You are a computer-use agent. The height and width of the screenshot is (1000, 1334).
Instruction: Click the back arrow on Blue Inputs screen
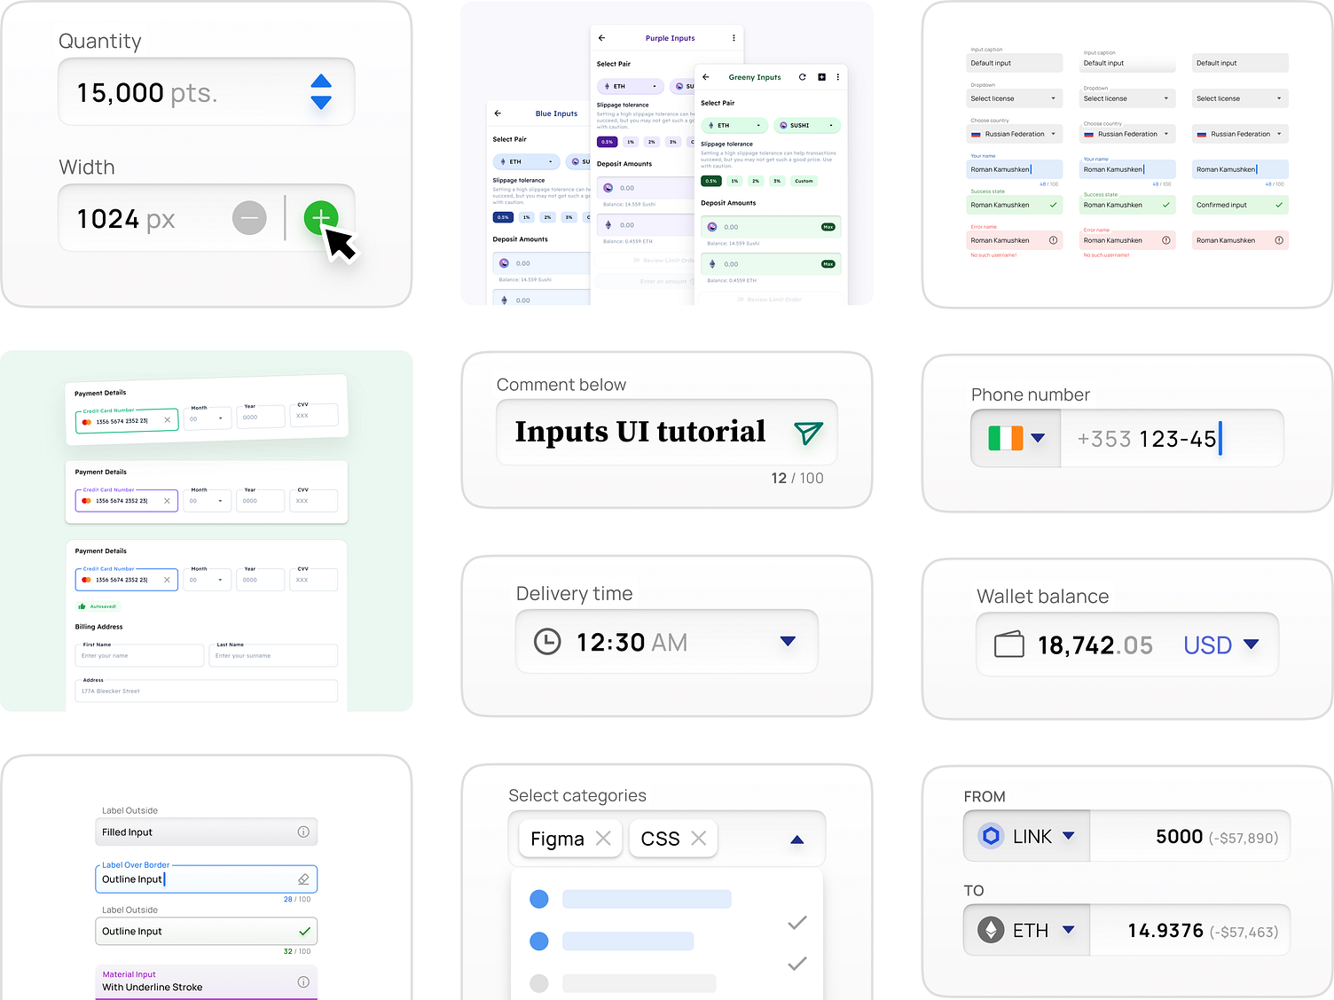498,113
